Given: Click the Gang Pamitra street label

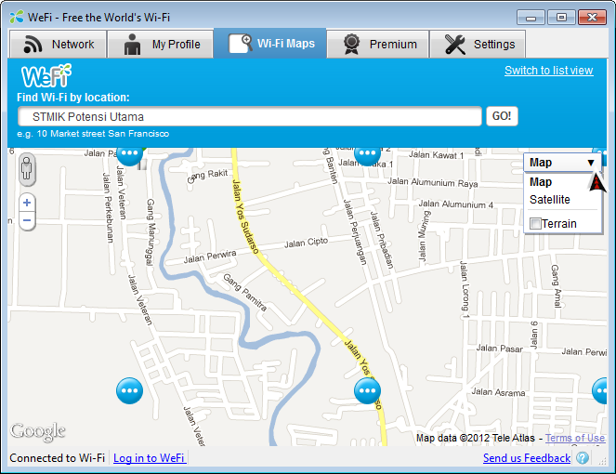Looking at the screenshot, I should (245, 292).
